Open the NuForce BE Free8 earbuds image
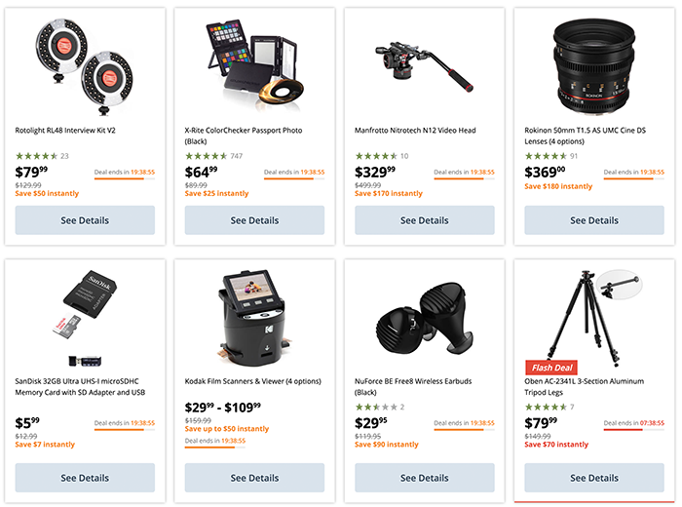 coord(424,318)
